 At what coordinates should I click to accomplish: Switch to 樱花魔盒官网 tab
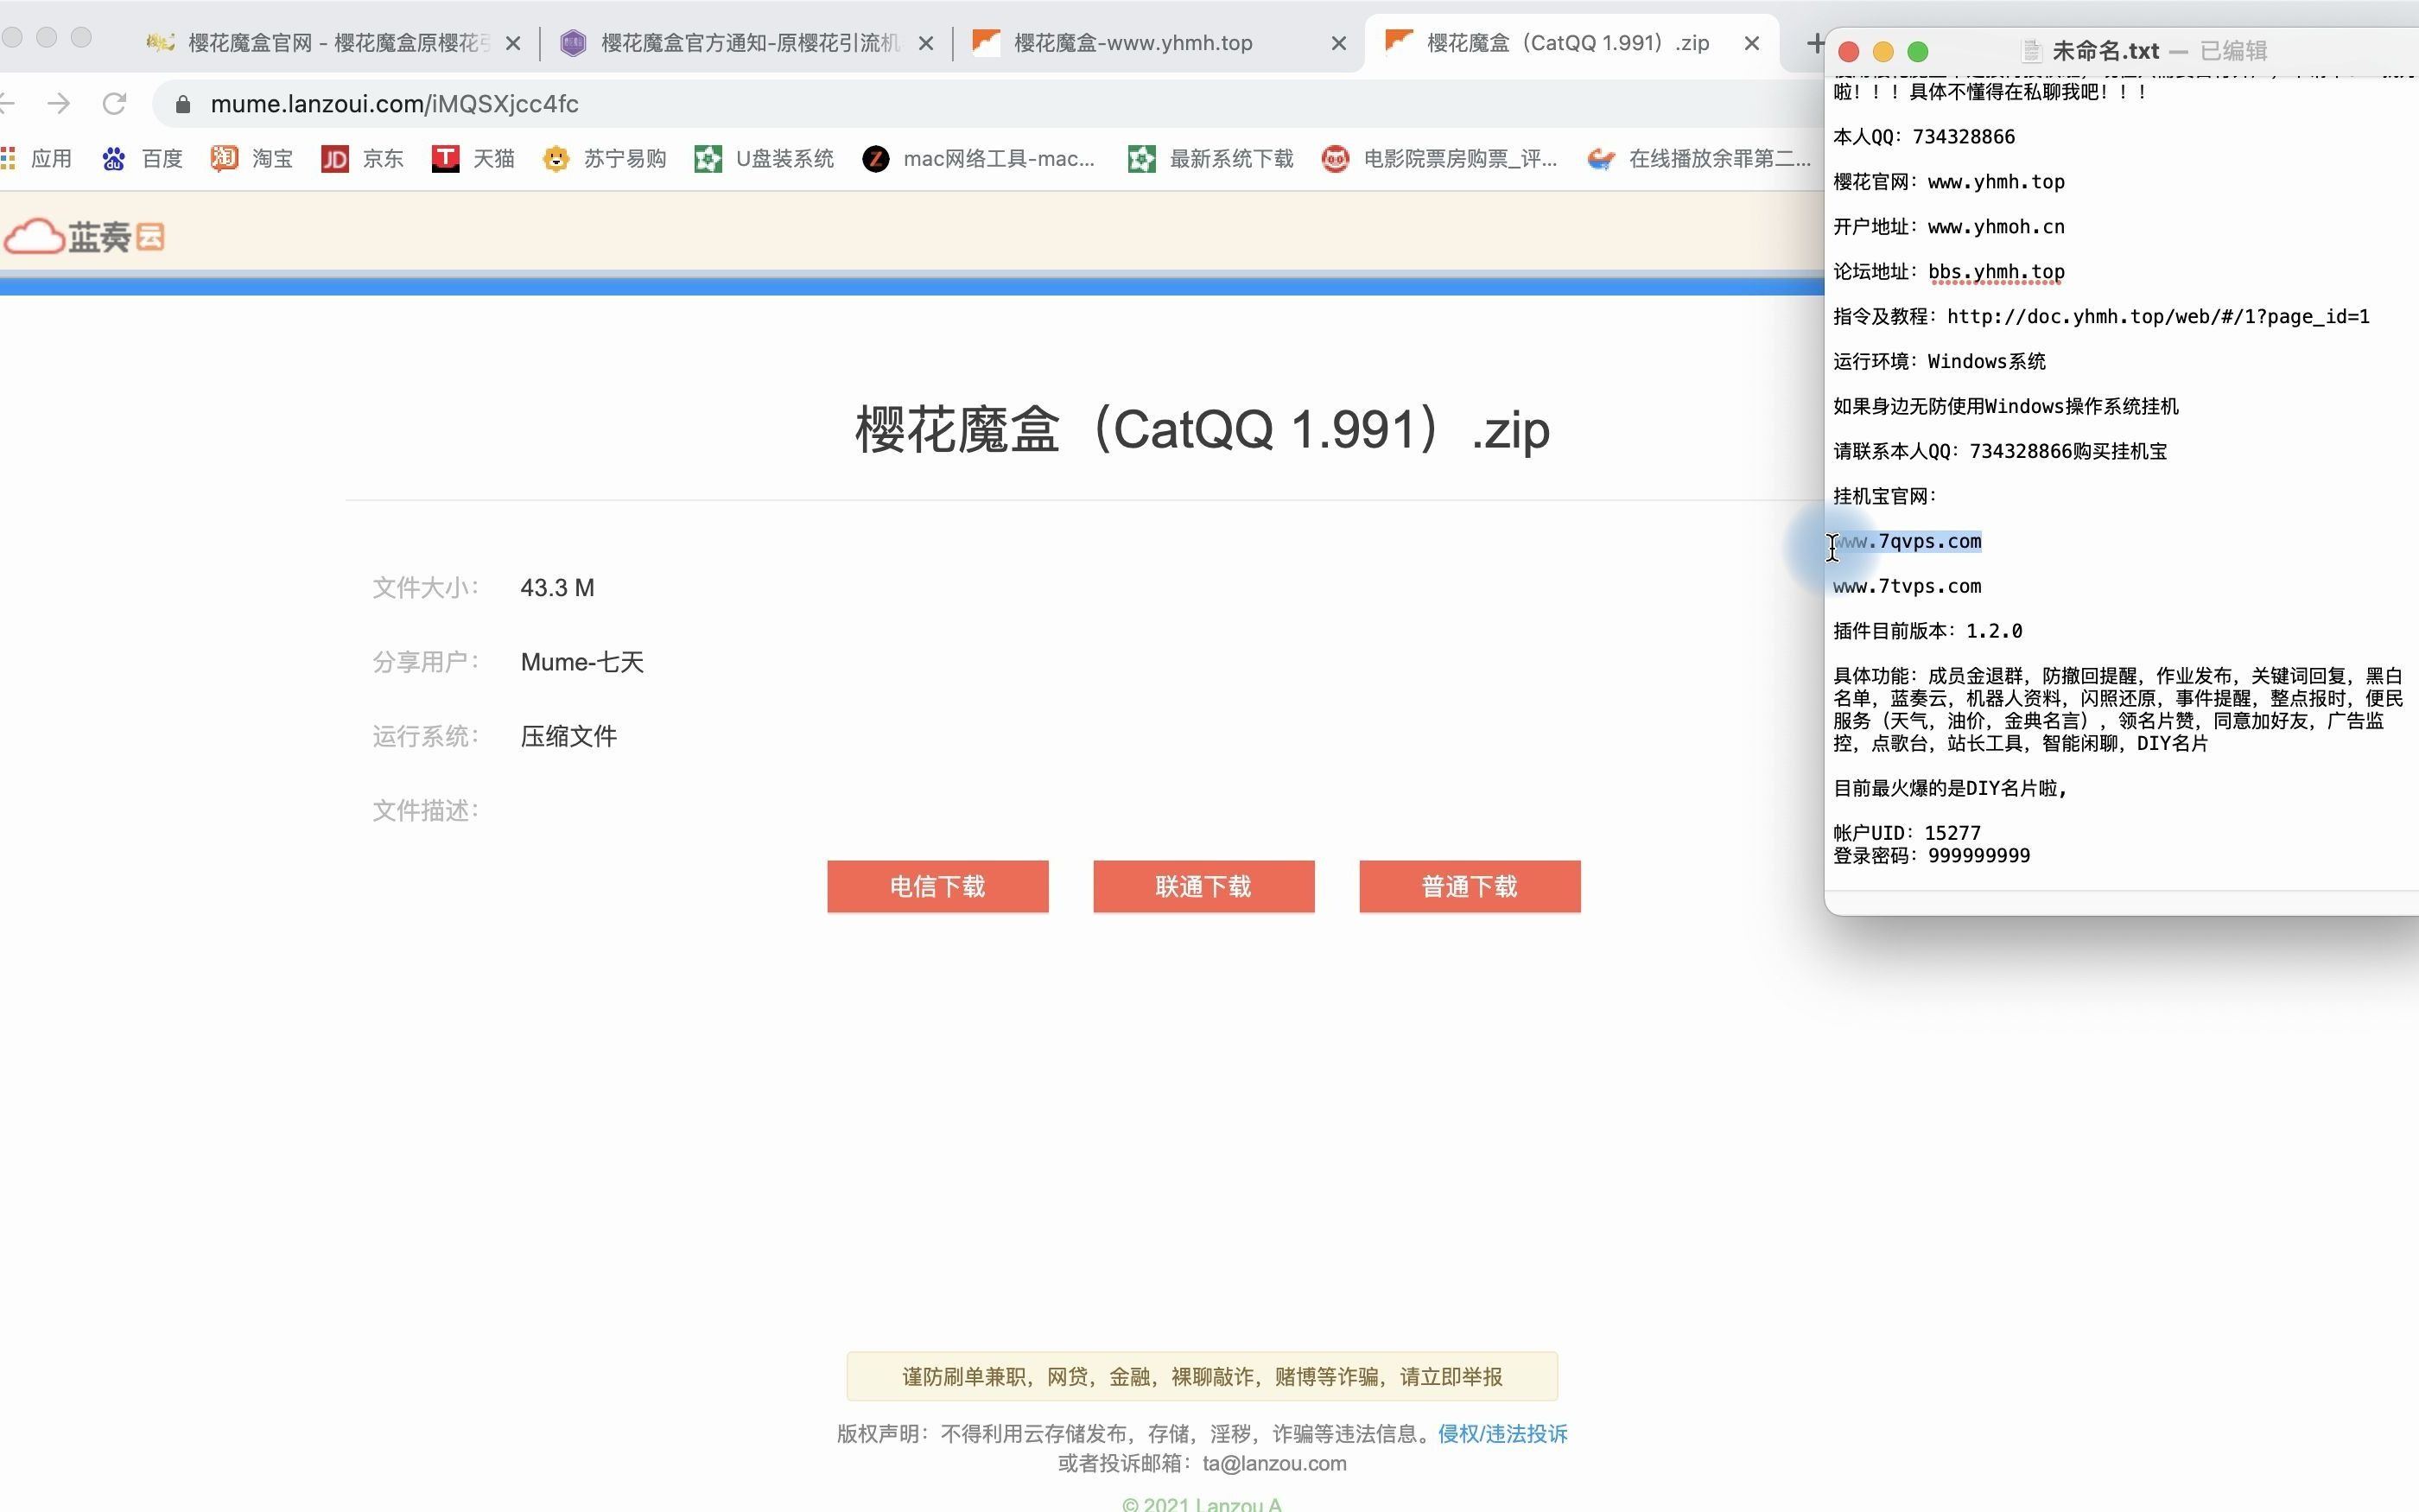tap(320, 43)
